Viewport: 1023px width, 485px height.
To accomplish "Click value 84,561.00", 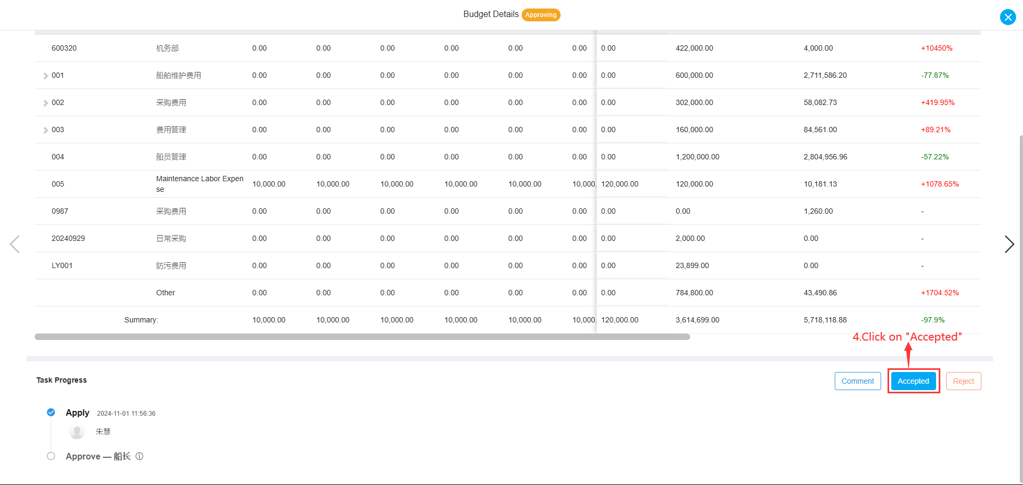I will point(820,130).
